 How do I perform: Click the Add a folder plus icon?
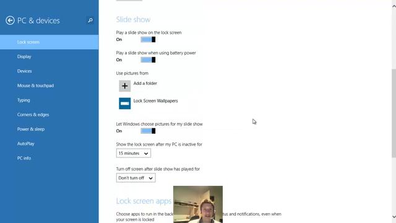125,86
